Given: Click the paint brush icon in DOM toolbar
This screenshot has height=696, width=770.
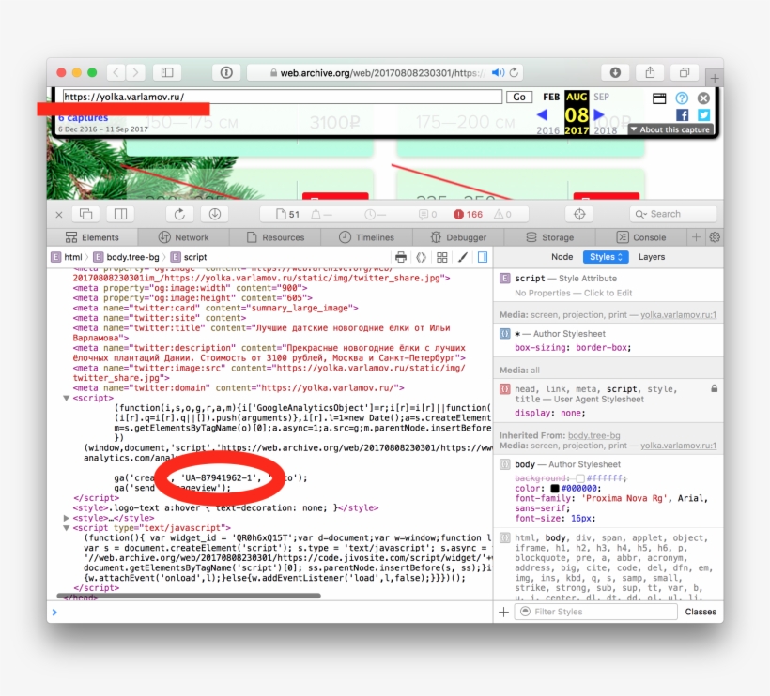Looking at the screenshot, I should (x=461, y=257).
